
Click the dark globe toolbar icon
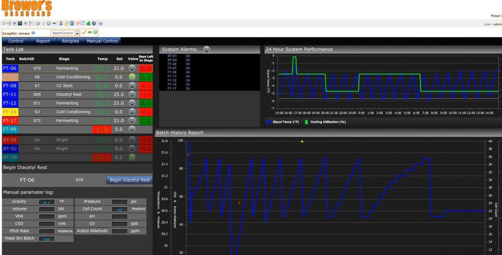click(x=94, y=24)
